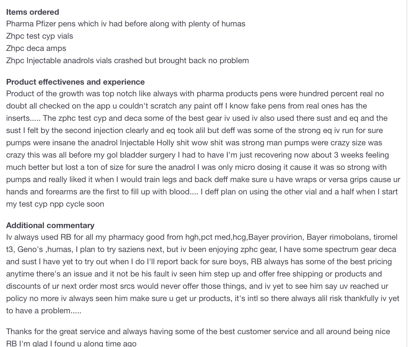Click the "Pharma Pfizer pens" item line
This screenshot has width=409, height=347.
pyautogui.click(x=126, y=24)
